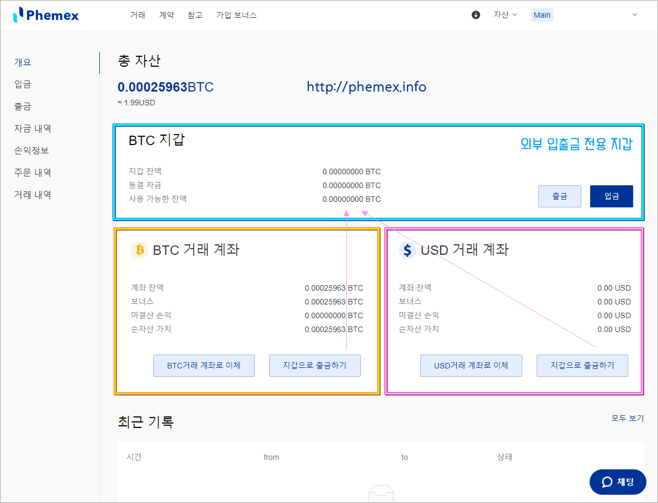The width and height of the screenshot is (658, 503).
Task: Open the 모두 보기 link
Action: coord(627,418)
